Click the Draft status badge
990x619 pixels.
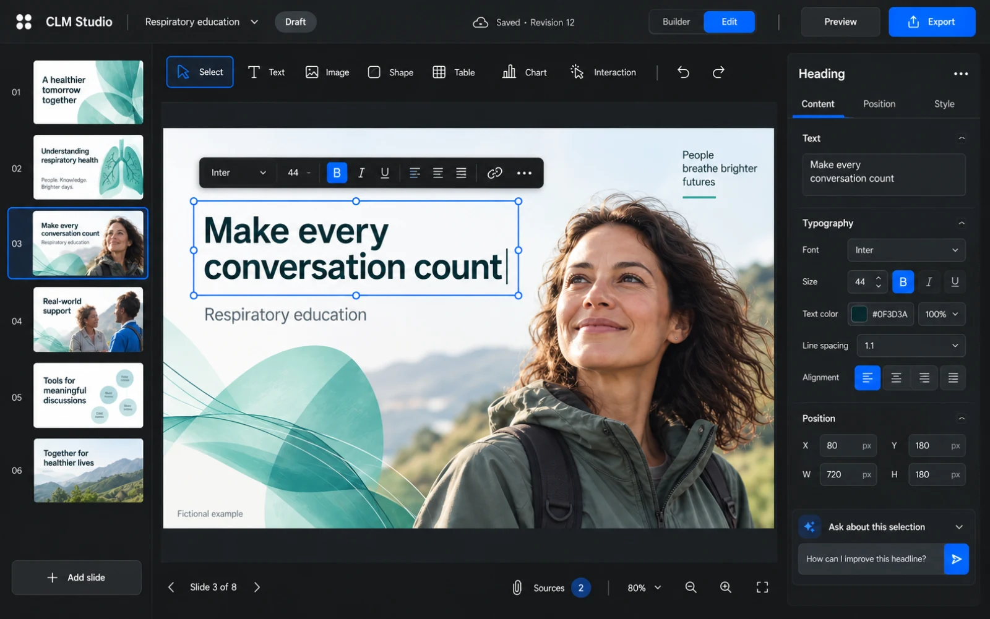(296, 22)
